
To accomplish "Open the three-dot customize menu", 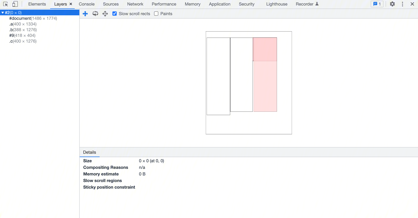I will [x=402, y=4].
